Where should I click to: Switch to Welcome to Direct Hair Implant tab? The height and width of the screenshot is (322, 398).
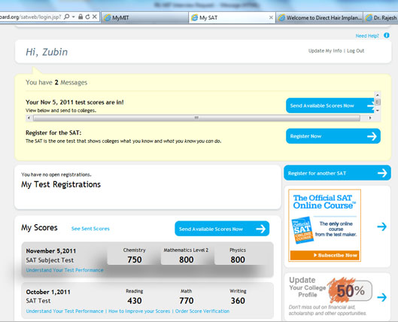tap(320, 17)
